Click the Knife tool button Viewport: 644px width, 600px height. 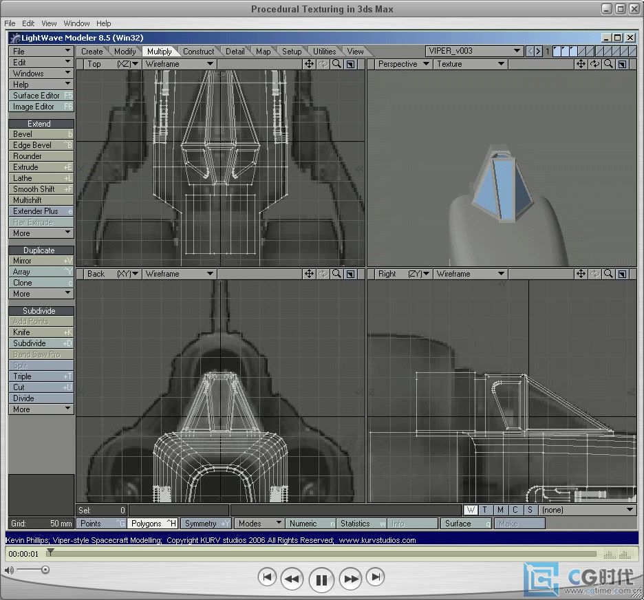41,332
